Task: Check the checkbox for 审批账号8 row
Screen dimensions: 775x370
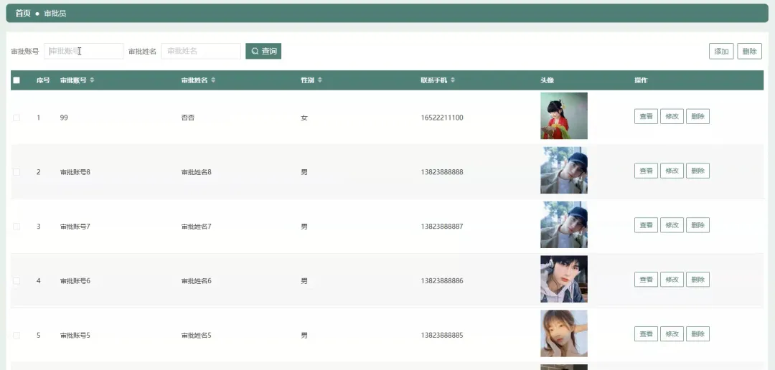Action: pyautogui.click(x=17, y=172)
